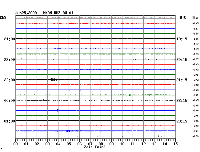Click the Zeit [min] axis title
Image resolution: width=200 pixels, height=152 pixels.
tap(95, 147)
